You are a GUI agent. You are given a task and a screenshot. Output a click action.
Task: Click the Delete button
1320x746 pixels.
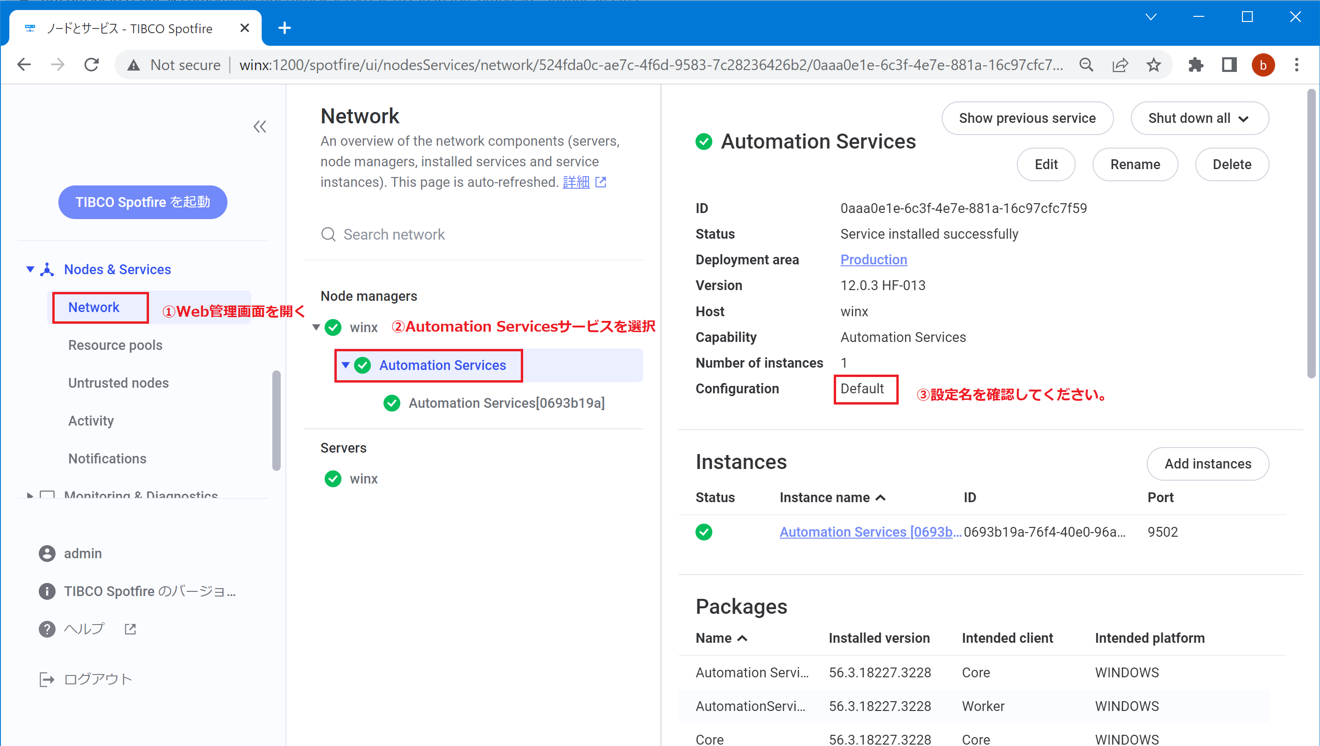tap(1232, 164)
